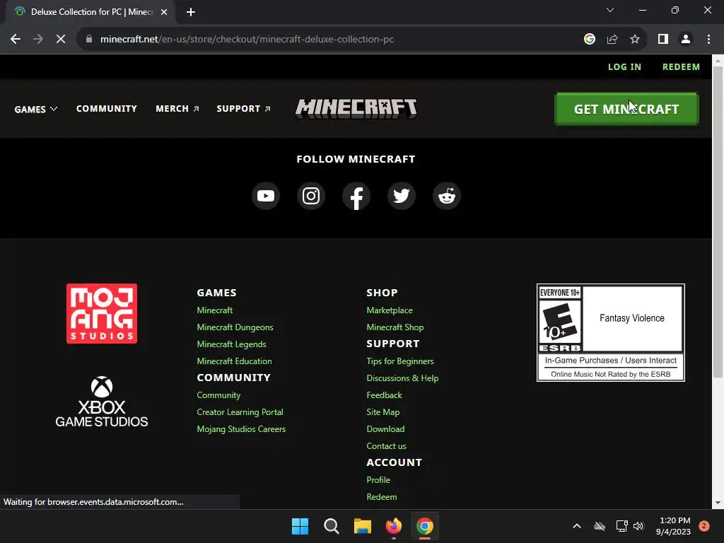Open Discussions & Help link

(402, 378)
